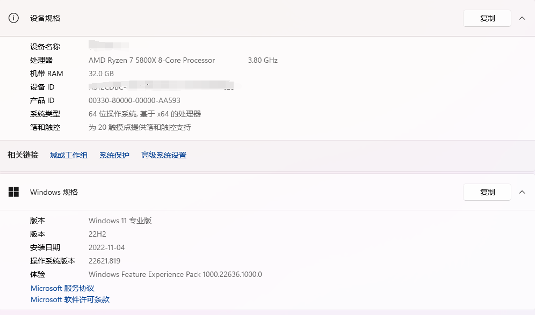
Task: Open the Microsoft 服务协议 link
Action: 62,288
